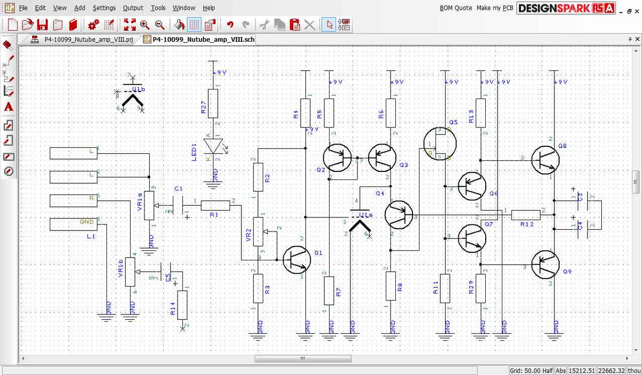Toggle the Interaction Bar panel
Screen dimensions: 642x375
click(343, 24)
